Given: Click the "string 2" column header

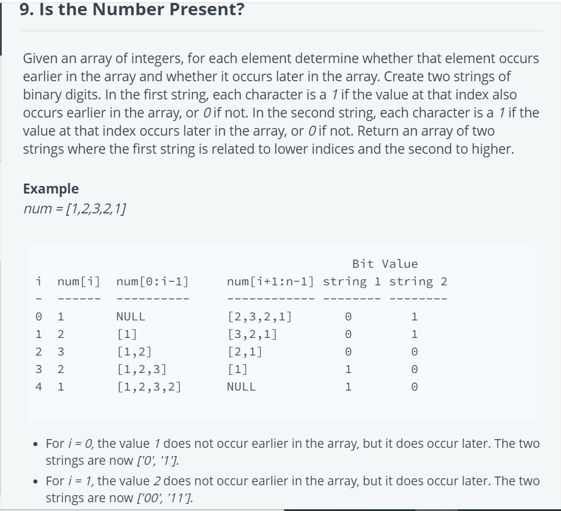Looking at the screenshot, I should point(418,281).
